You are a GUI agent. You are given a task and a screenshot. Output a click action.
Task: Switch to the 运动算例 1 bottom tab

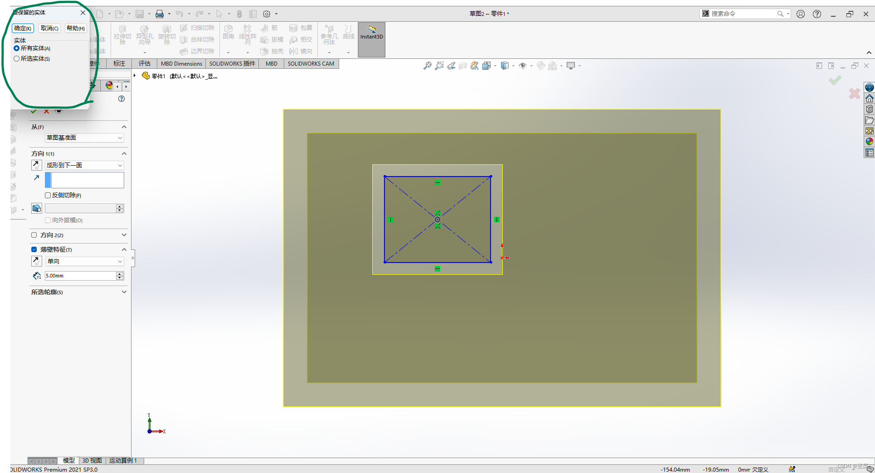coord(123,460)
